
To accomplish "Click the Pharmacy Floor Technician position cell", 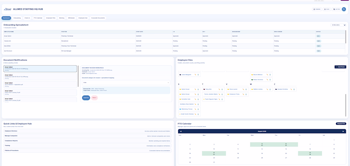I will [x=98, y=46].
